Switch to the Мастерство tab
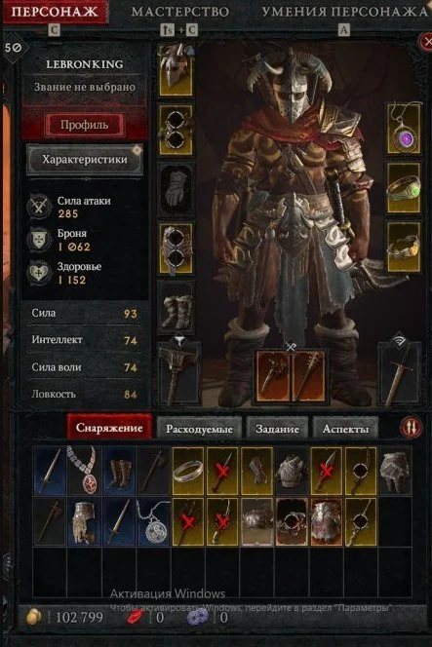Viewport: 432px width, 647px height. (180, 12)
